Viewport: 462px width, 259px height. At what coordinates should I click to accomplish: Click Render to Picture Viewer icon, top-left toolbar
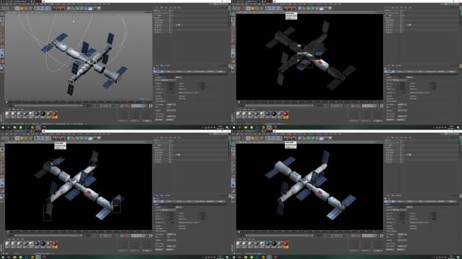tap(59, 8)
